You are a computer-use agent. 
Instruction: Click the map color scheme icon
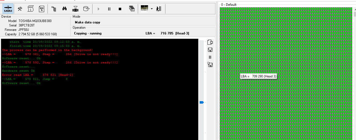(x=144, y=9)
